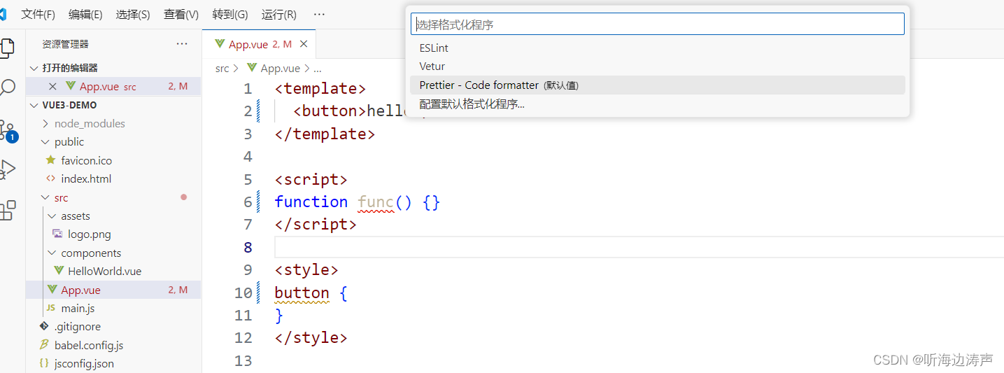This screenshot has height=373, width=1004.
Task: Click logo.png image file icon
Action: point(57,234)
